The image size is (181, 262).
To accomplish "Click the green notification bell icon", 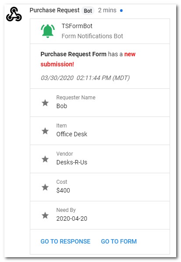I will (48, 31).
